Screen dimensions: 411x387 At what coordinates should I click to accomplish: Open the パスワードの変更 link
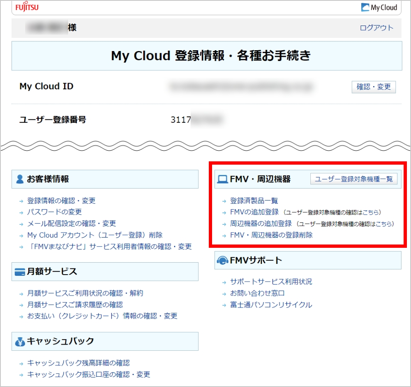coord(54,212)
